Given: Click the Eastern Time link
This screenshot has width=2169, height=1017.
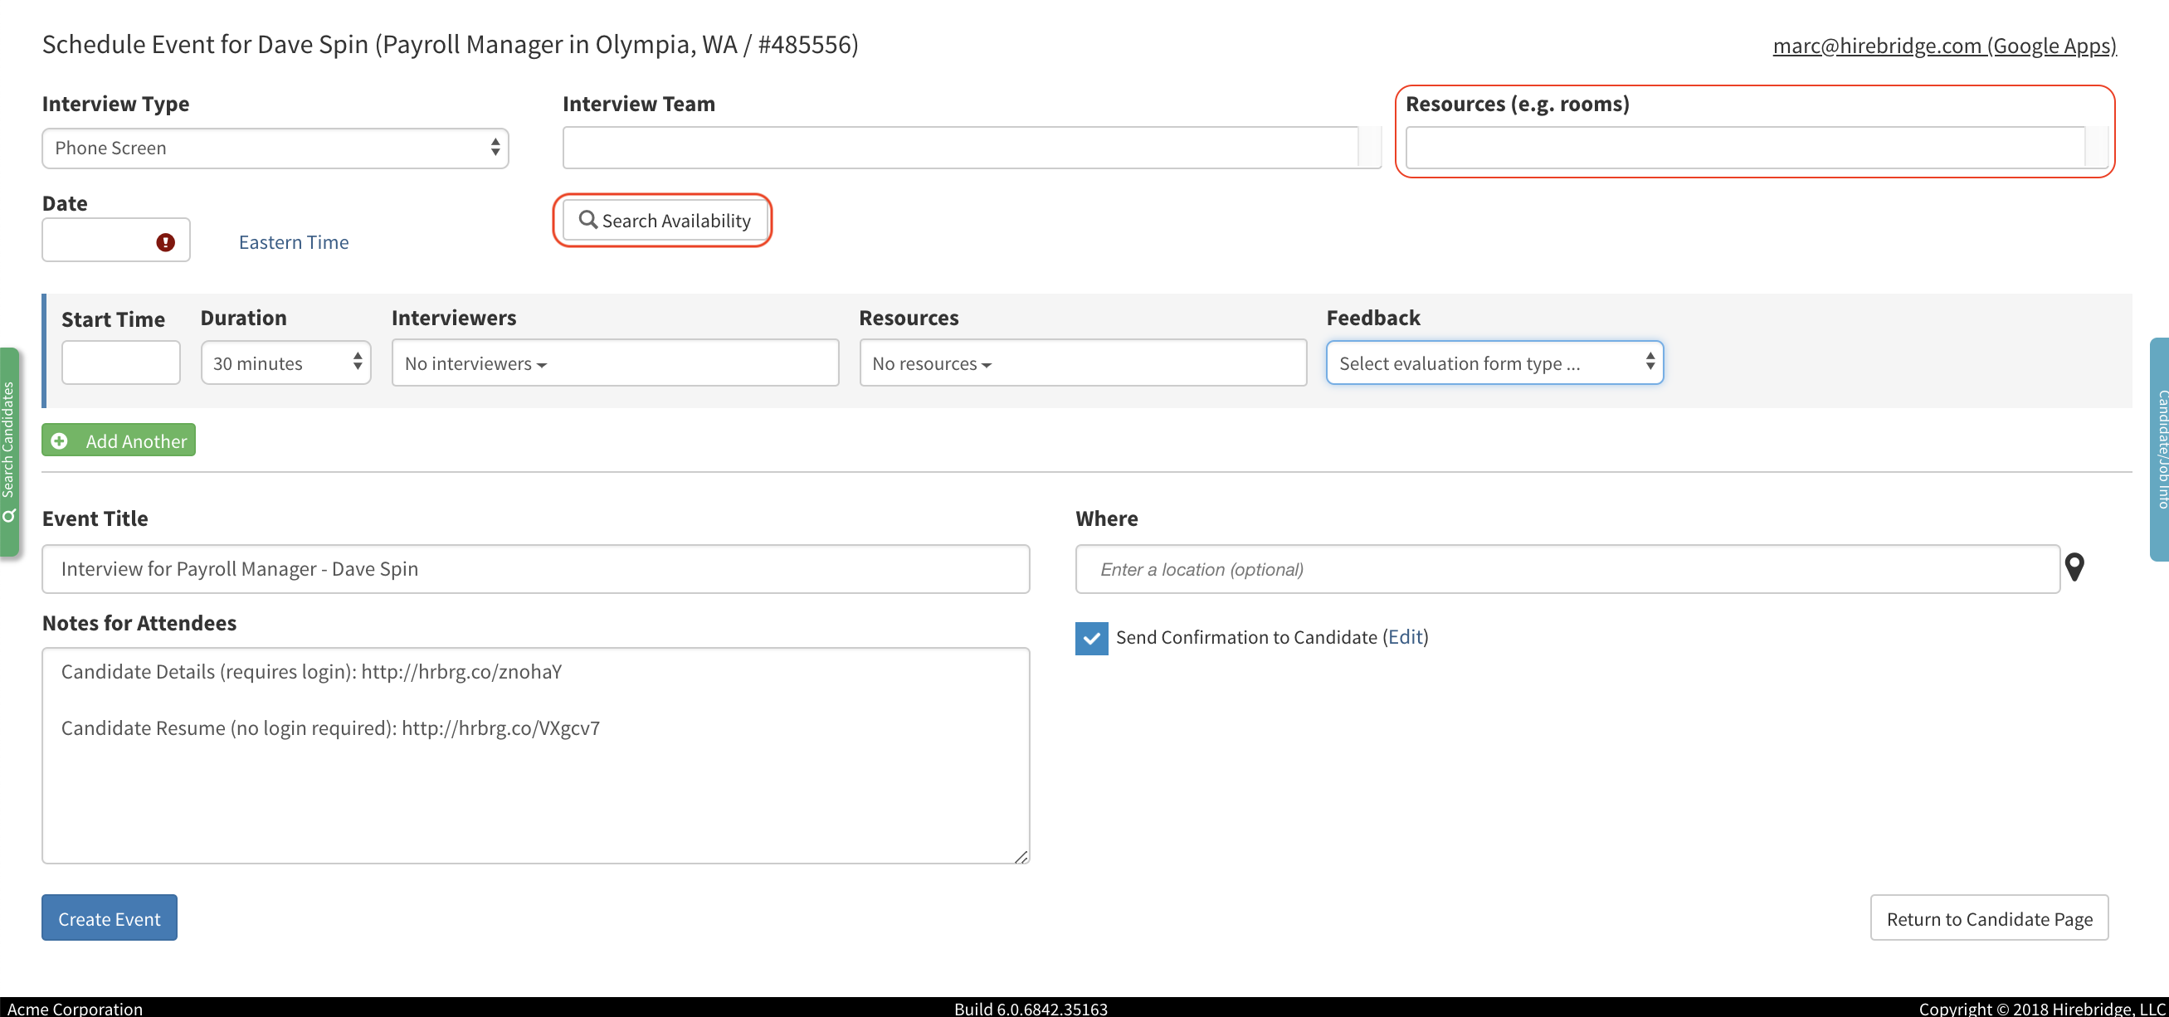Looking at the screenshot, I should click(x=293, y=241).
